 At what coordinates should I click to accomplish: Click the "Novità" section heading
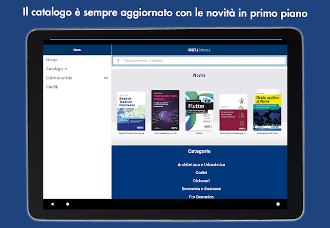coord(199,75)
